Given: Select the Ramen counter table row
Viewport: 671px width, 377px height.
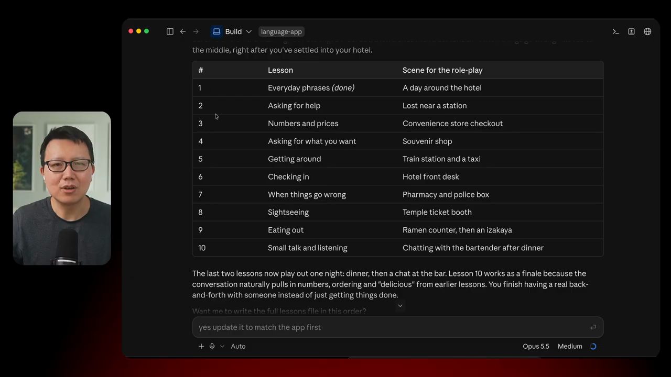Looking at the screenshot, I should [398, 230].
